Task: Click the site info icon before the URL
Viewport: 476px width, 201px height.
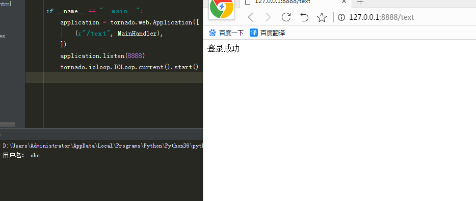Action: 341,17
